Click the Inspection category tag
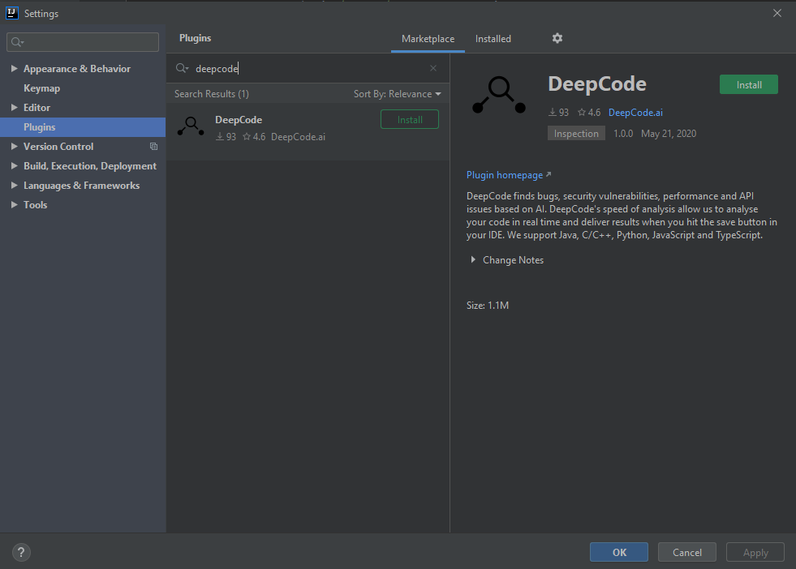This screenshot has width=796, height=569. point(576,134)
